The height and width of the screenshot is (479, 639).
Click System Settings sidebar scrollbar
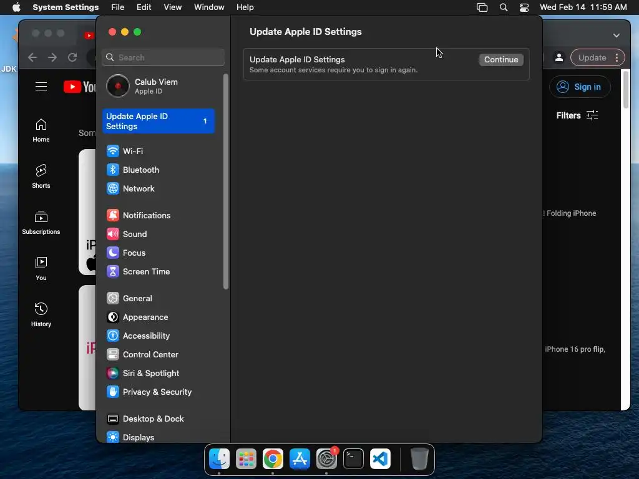coord(226,181)
